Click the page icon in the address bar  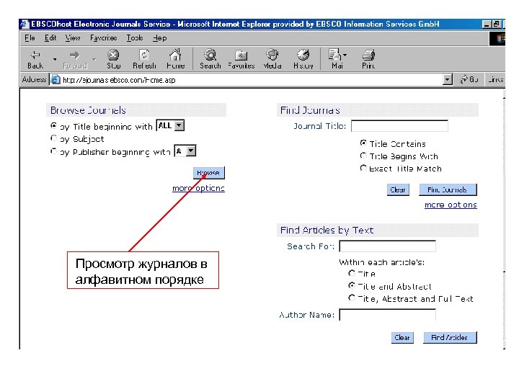click(x=55, y=80)
